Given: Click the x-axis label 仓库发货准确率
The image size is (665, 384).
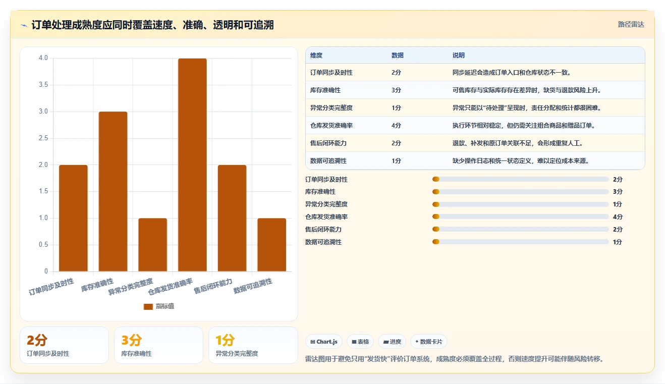Looking at the screenshot, I should point(171,286).
